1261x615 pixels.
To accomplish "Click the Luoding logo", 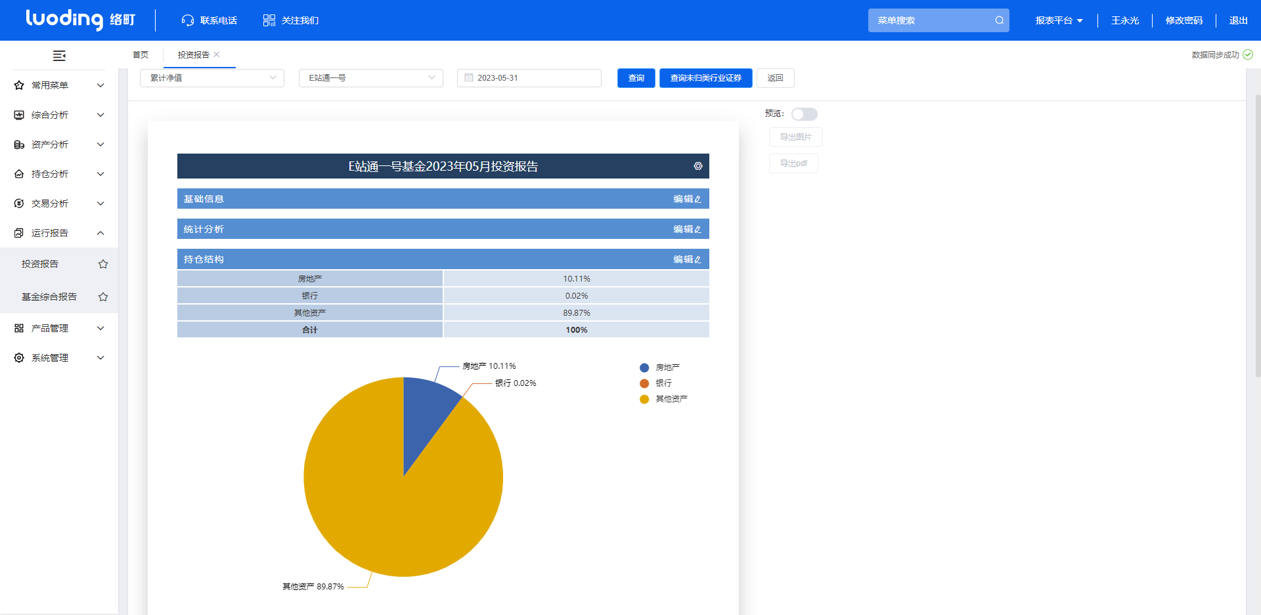I will click(80, 20).
